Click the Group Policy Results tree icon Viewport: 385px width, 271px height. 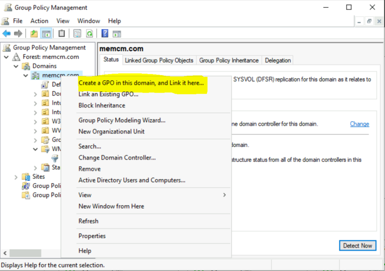tap(26, 195)
